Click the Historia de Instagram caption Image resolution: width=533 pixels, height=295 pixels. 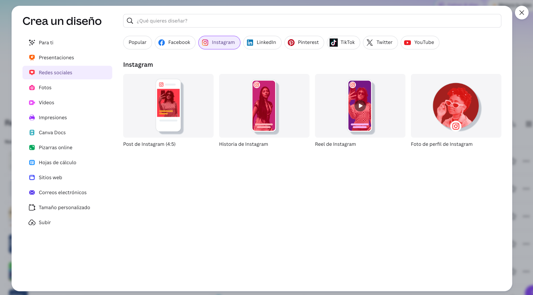[244, 144]
